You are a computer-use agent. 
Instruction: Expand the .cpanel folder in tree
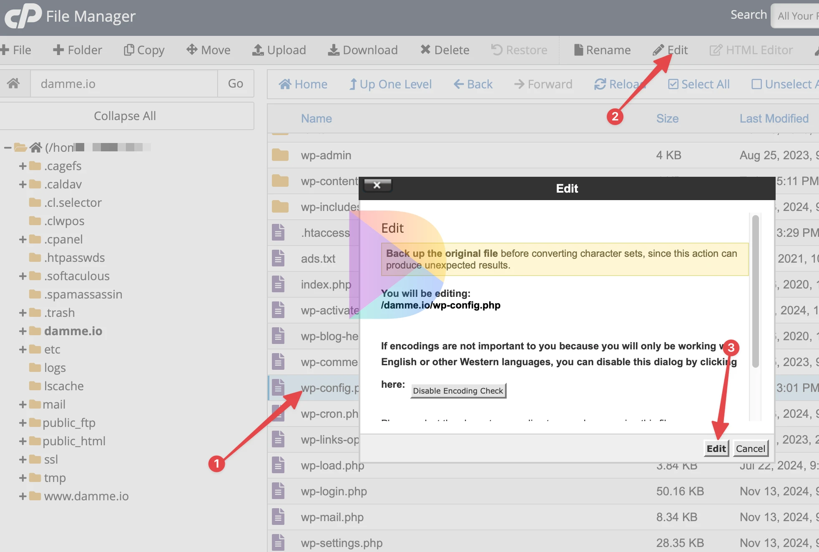coord(23,239)
